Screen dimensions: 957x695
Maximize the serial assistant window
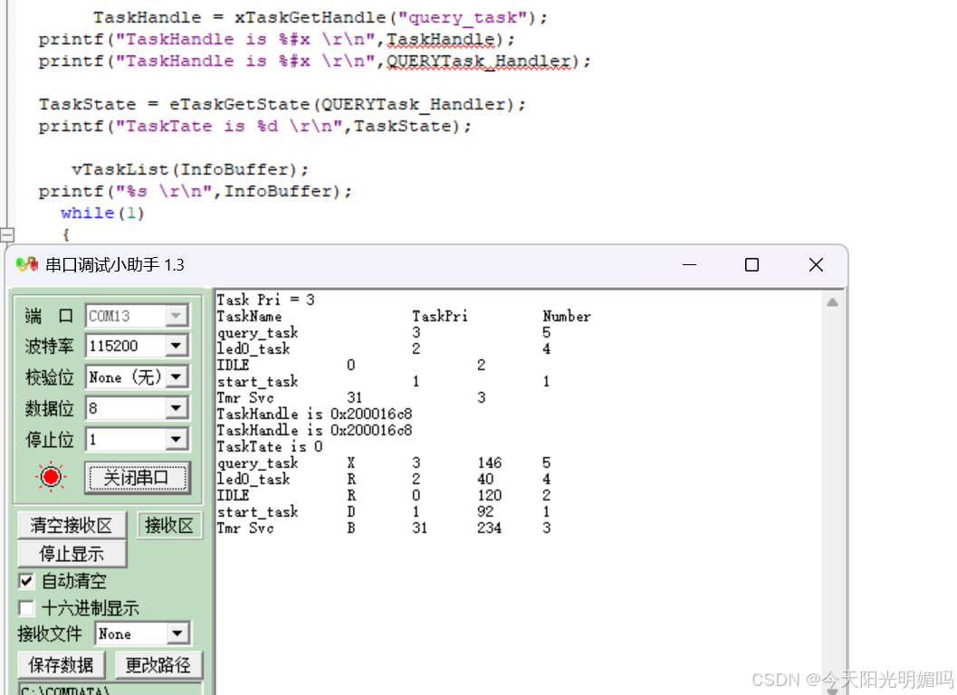[x=751, y=265]
